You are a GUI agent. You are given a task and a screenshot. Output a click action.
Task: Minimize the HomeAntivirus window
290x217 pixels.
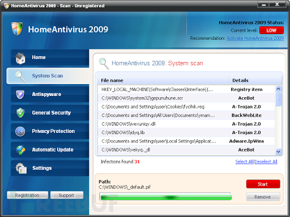(x=263, y=5)
